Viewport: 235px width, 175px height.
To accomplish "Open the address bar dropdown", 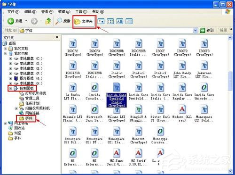I will pyautogui.click(x=195, y=30).
